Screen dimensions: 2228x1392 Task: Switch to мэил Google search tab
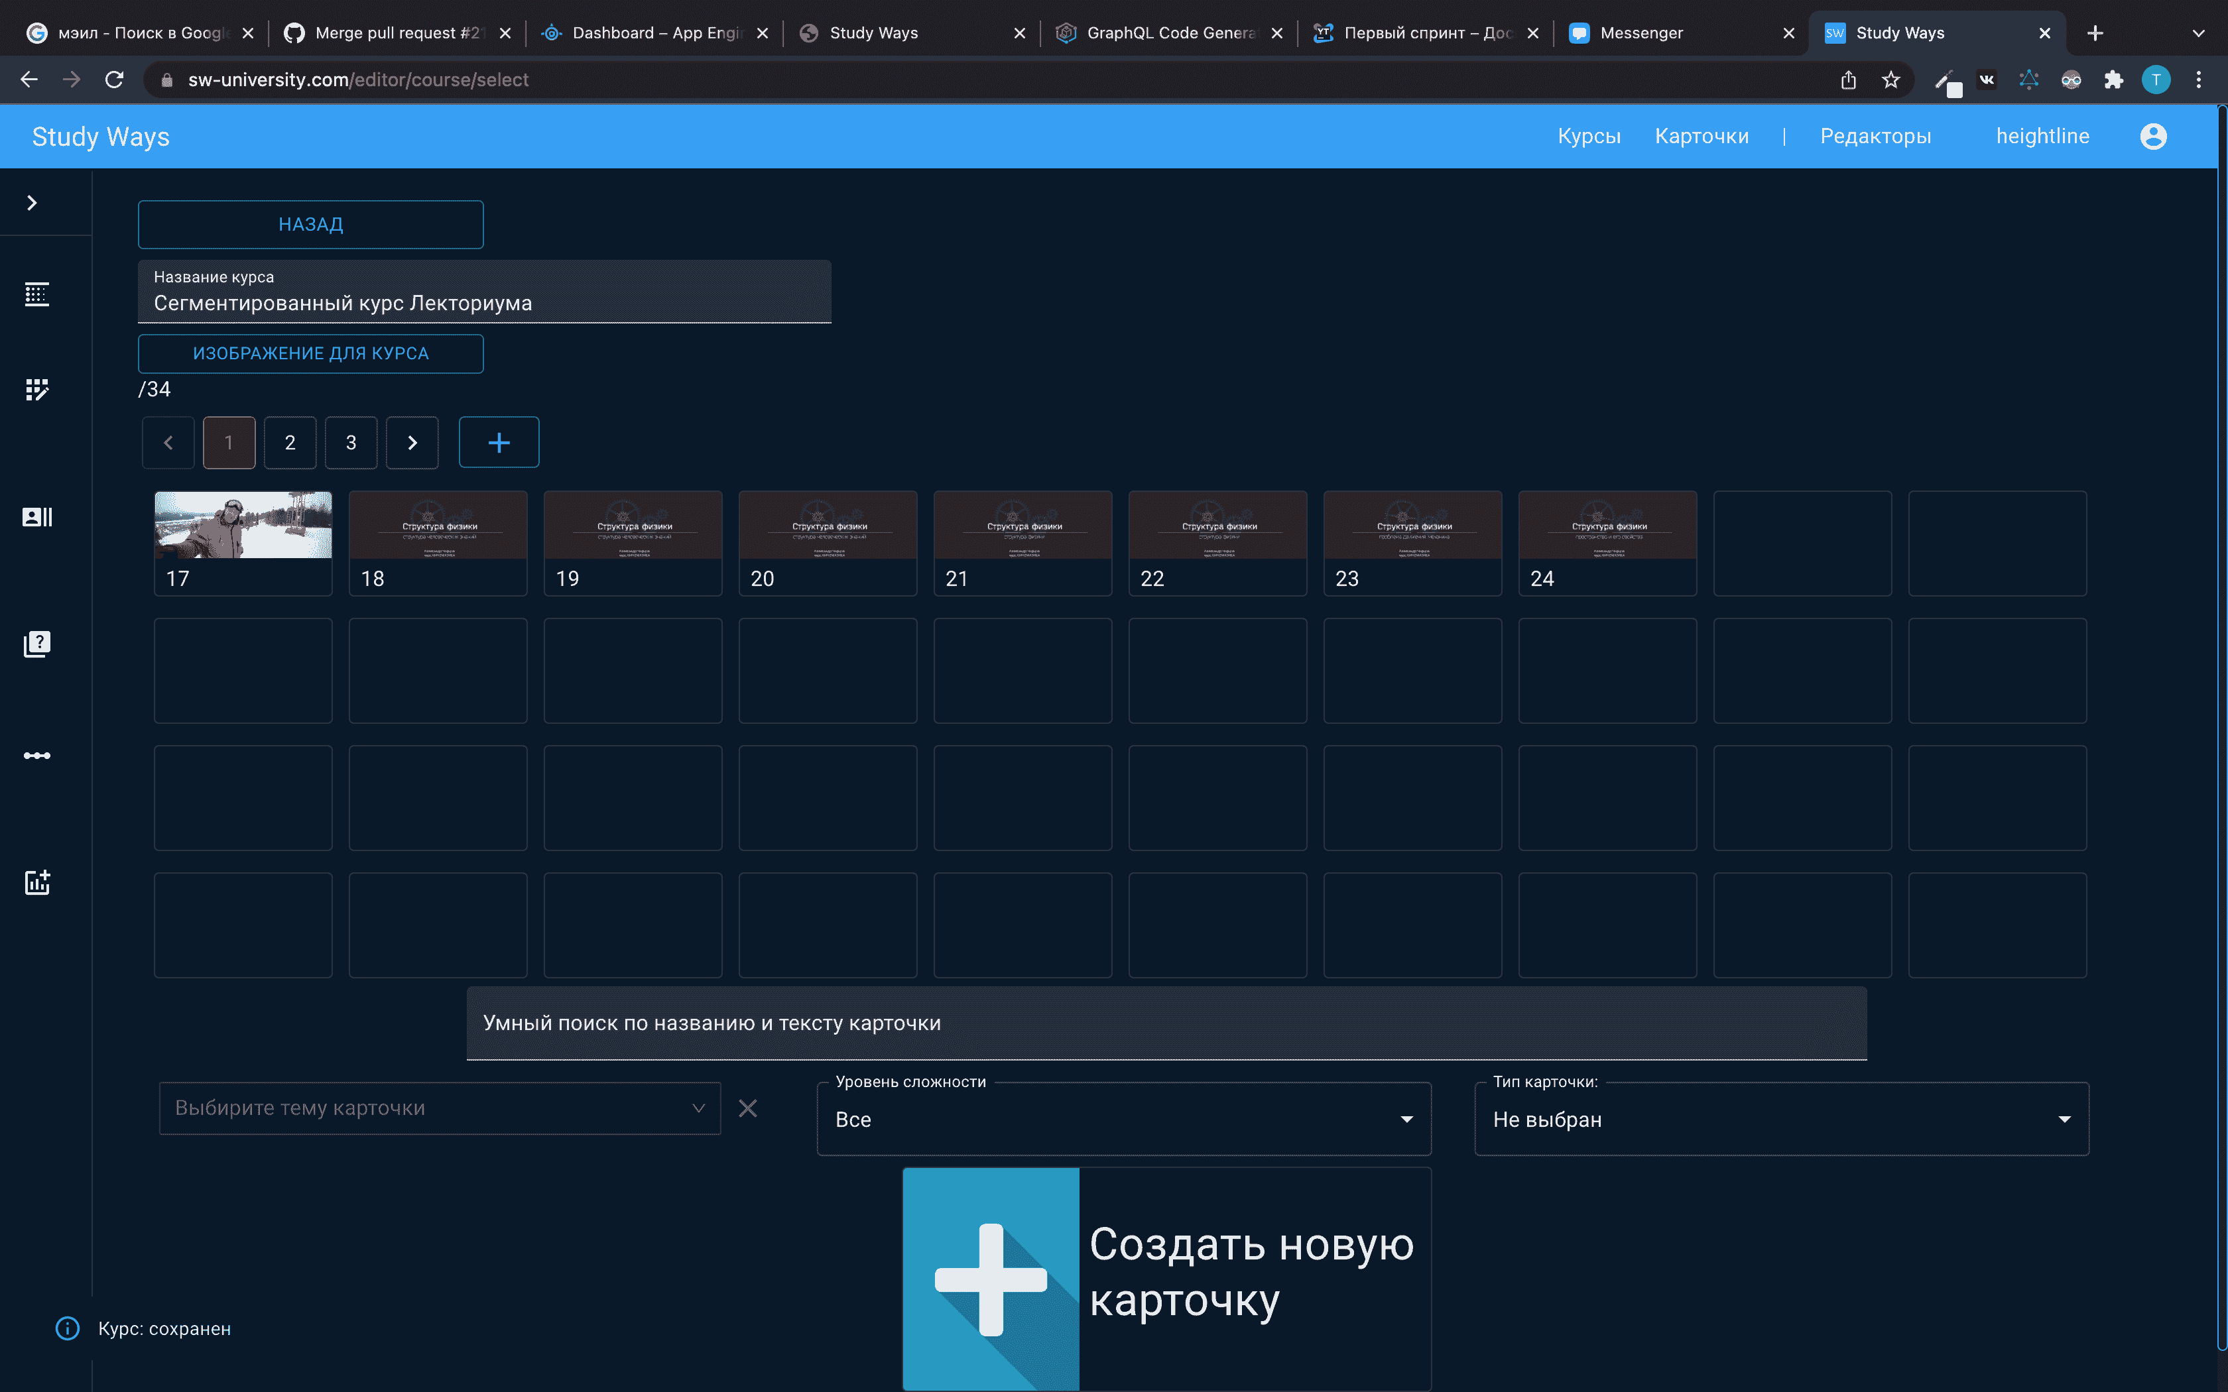click(x=140, y=33)
